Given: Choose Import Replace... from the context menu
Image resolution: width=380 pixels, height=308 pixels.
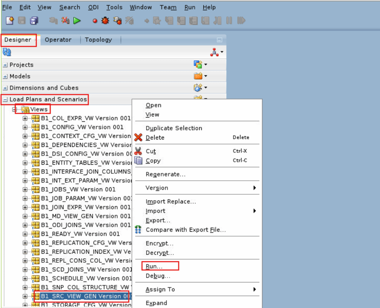Looking at the screenshot, I should pos(171,201).
